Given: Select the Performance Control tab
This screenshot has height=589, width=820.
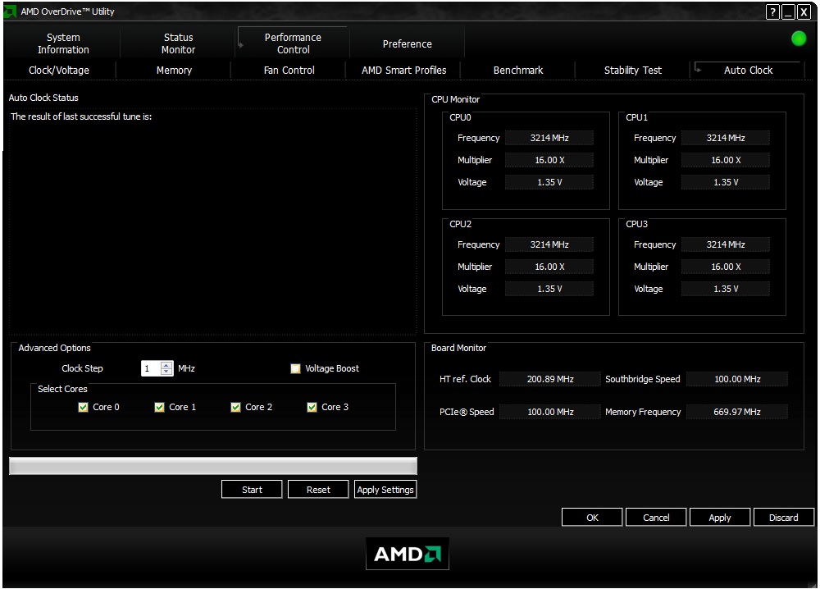Looking at the screenshot, I should 293,43.
